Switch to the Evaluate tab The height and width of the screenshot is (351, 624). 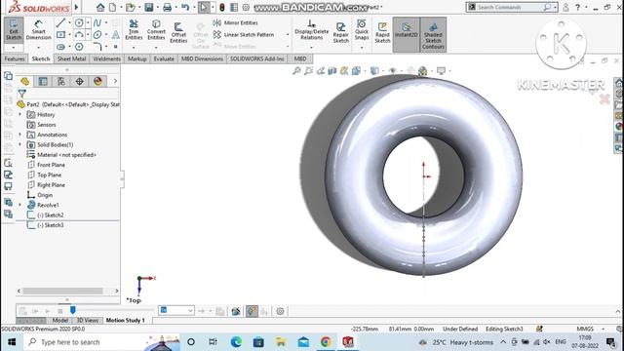[x=164, y=58]
